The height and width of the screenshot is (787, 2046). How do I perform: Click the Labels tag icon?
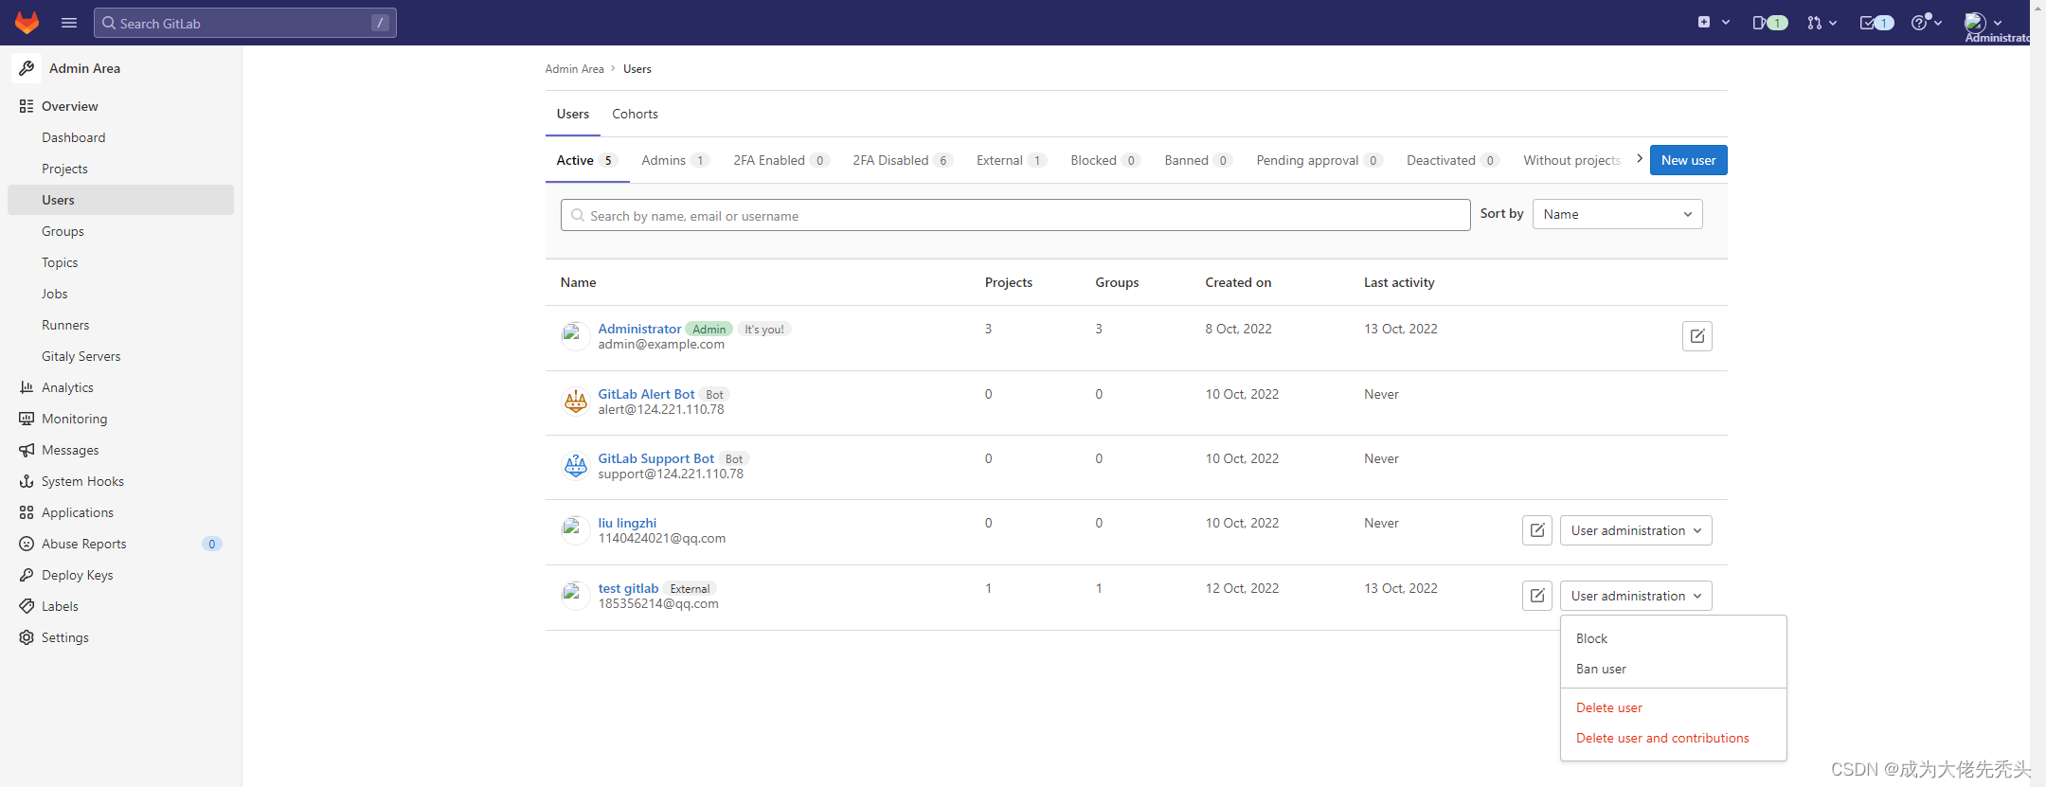(x=27, y=606)
